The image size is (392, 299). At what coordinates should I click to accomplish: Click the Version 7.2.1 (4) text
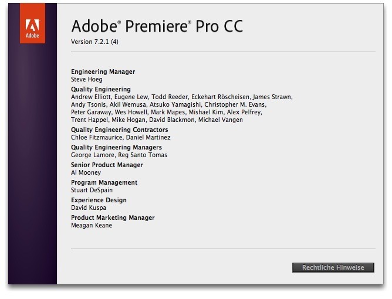coord(95,42)
